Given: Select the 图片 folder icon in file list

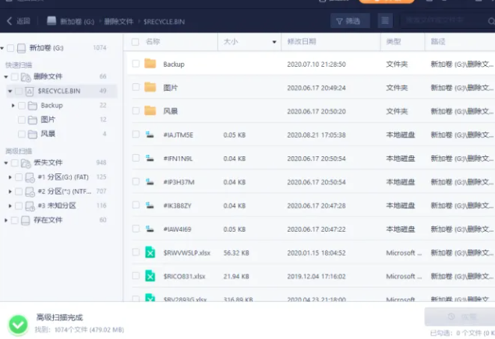Looking at the screenshot, I should [150, 88].
